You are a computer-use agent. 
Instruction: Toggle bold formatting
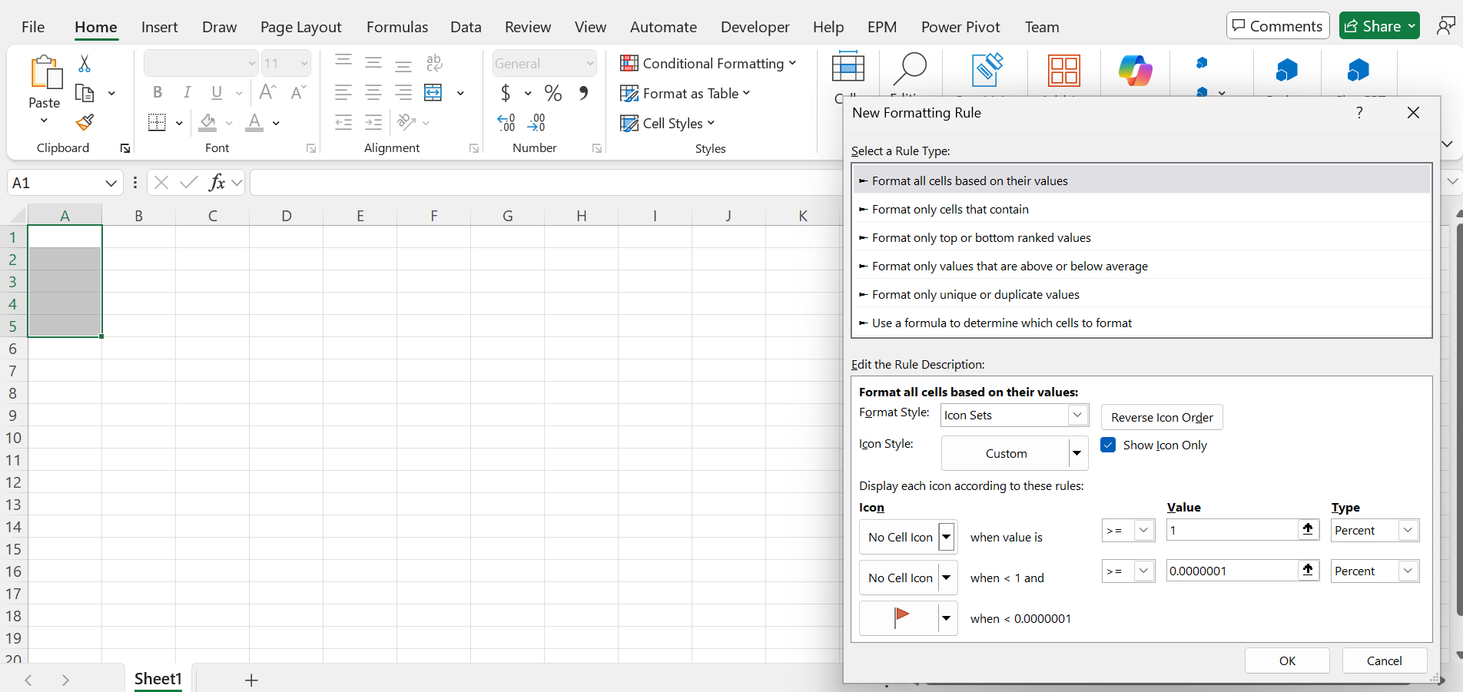[158, 92]
